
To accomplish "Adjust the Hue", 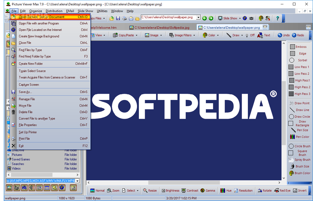I will pos(226,191).
